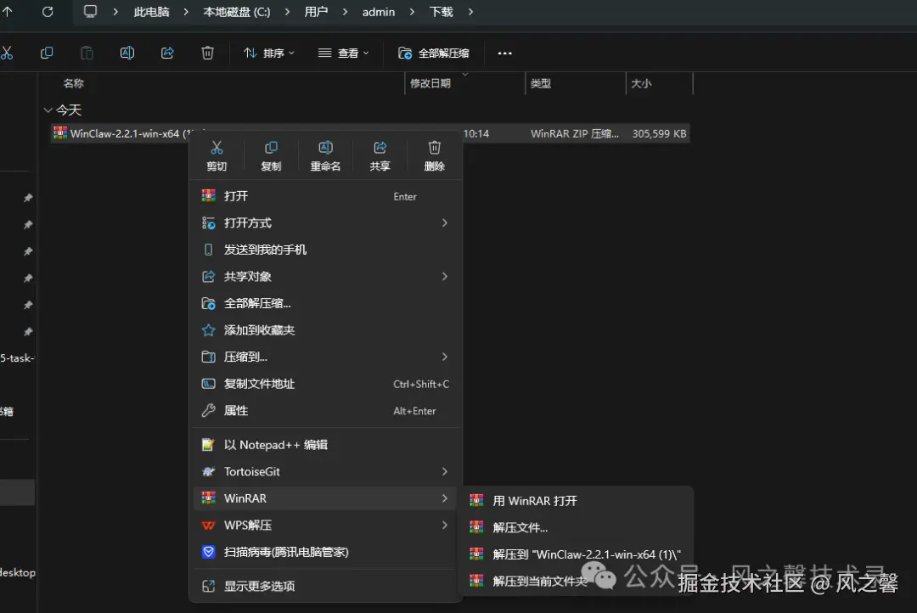The width and height of the screenshot is (917, 613).
Task: Expand the WPS解压 submenu
Action: coord(325,526)
